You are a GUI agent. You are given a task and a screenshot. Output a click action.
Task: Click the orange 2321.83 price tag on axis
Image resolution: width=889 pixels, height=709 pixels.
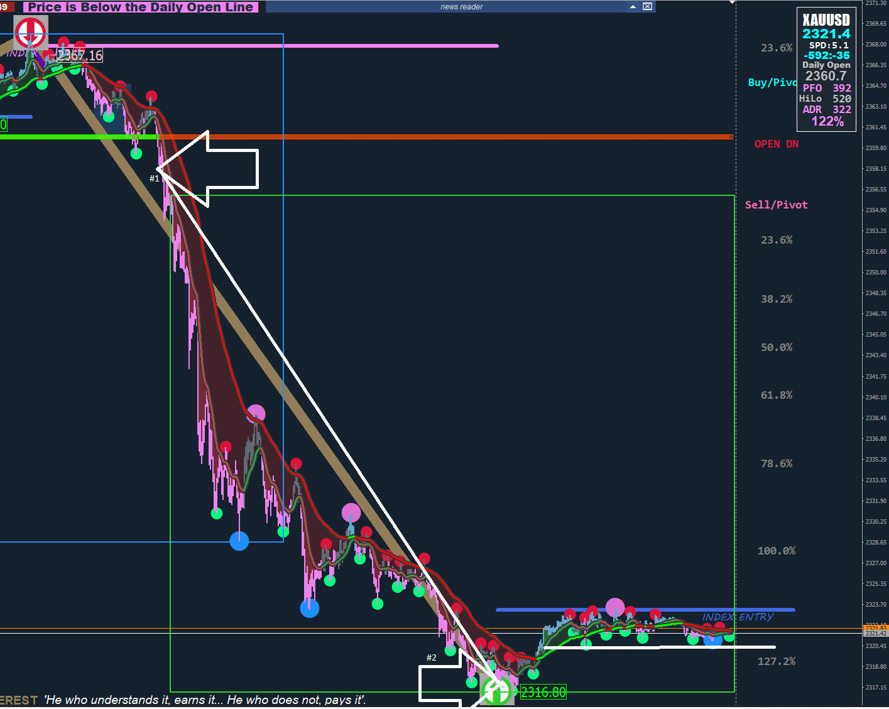point(875,628)
